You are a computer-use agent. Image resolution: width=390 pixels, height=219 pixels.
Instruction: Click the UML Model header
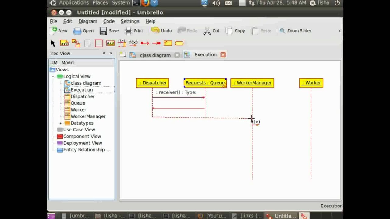click(x=82, y=63)
